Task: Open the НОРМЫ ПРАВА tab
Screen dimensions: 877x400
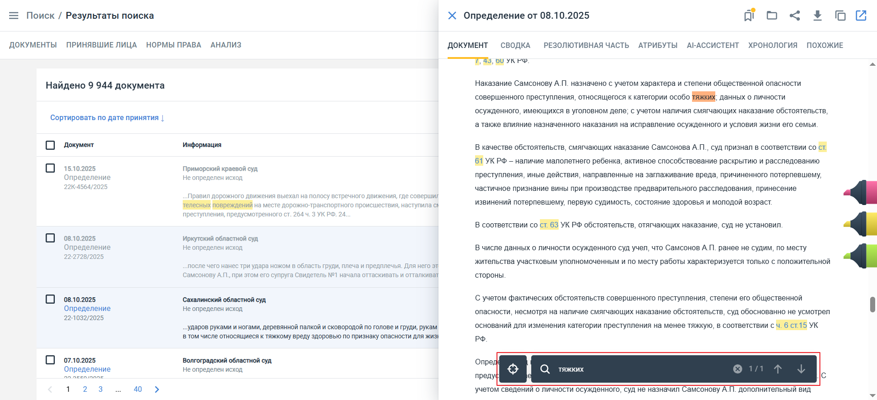Action: click(174, 45)
